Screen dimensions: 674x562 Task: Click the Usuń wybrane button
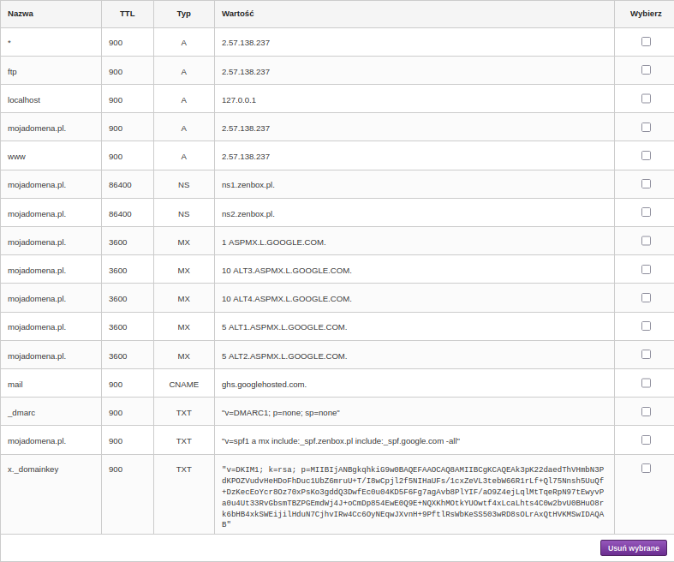tap(633, 548)
